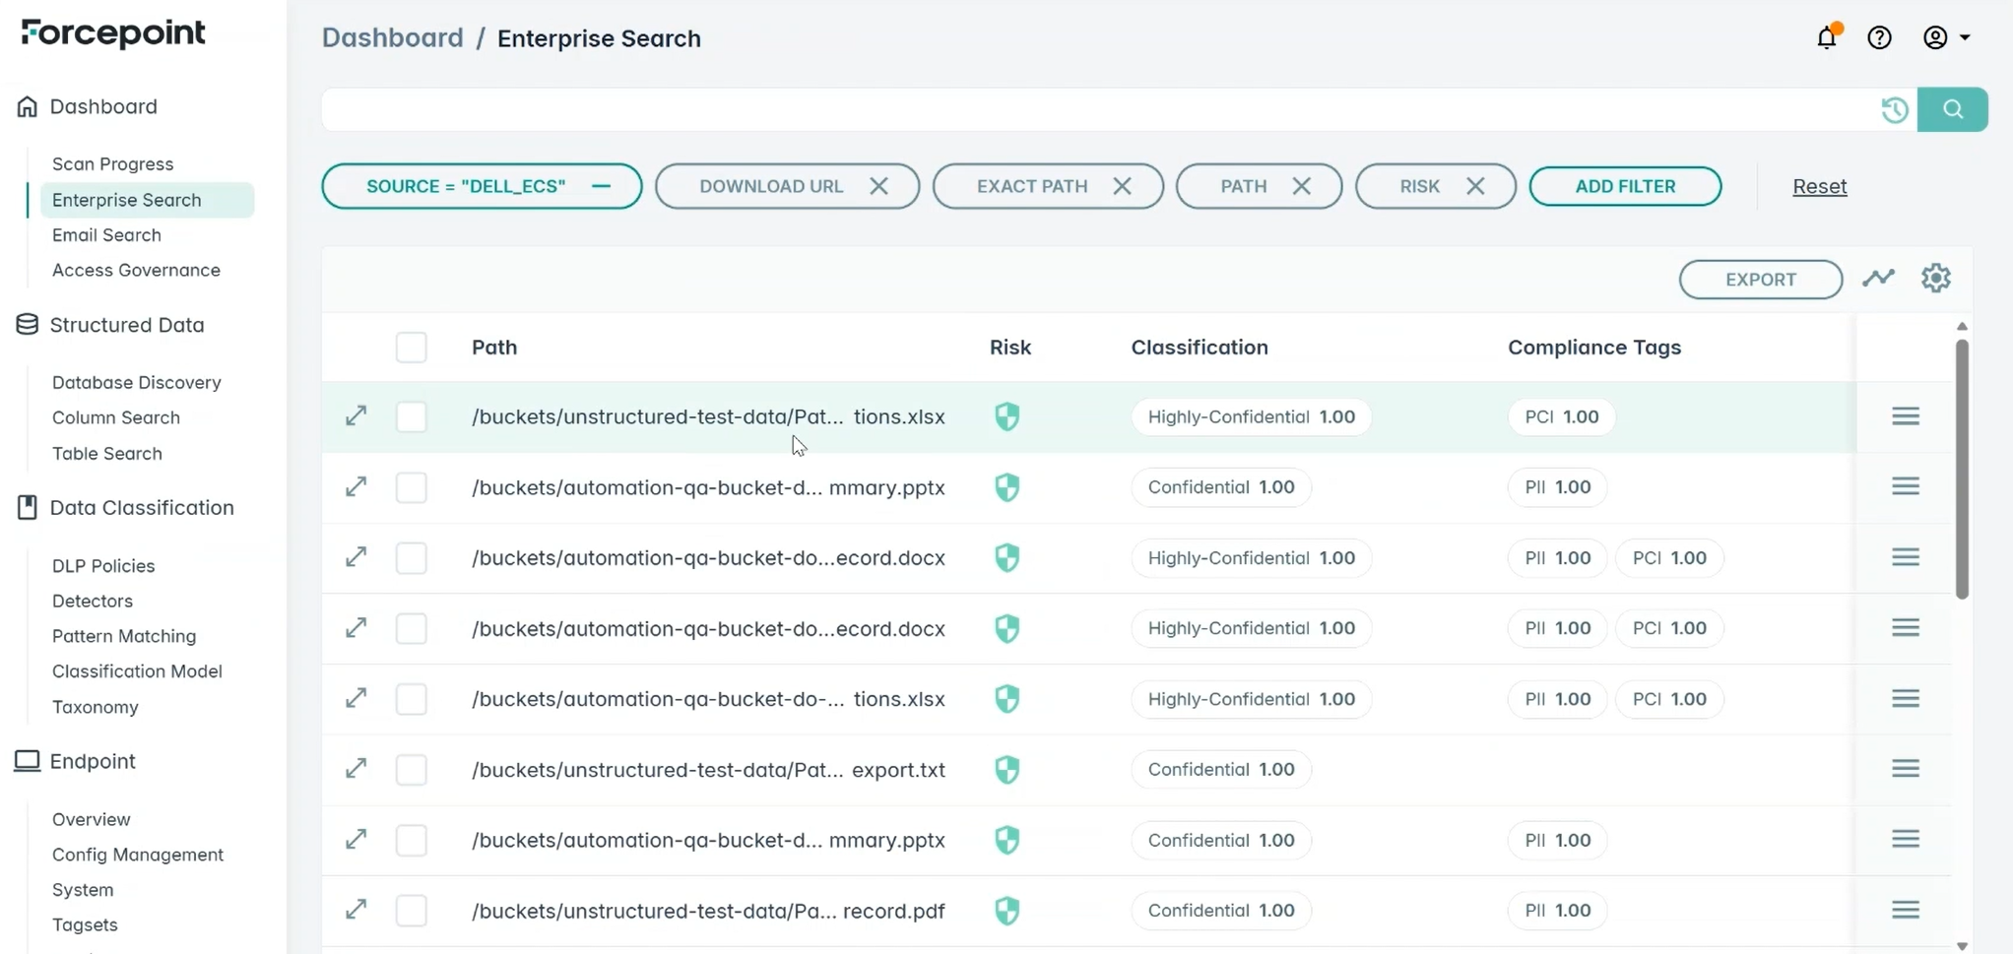
Task: Click the Structured Data database icon
Action: (27, 324)
